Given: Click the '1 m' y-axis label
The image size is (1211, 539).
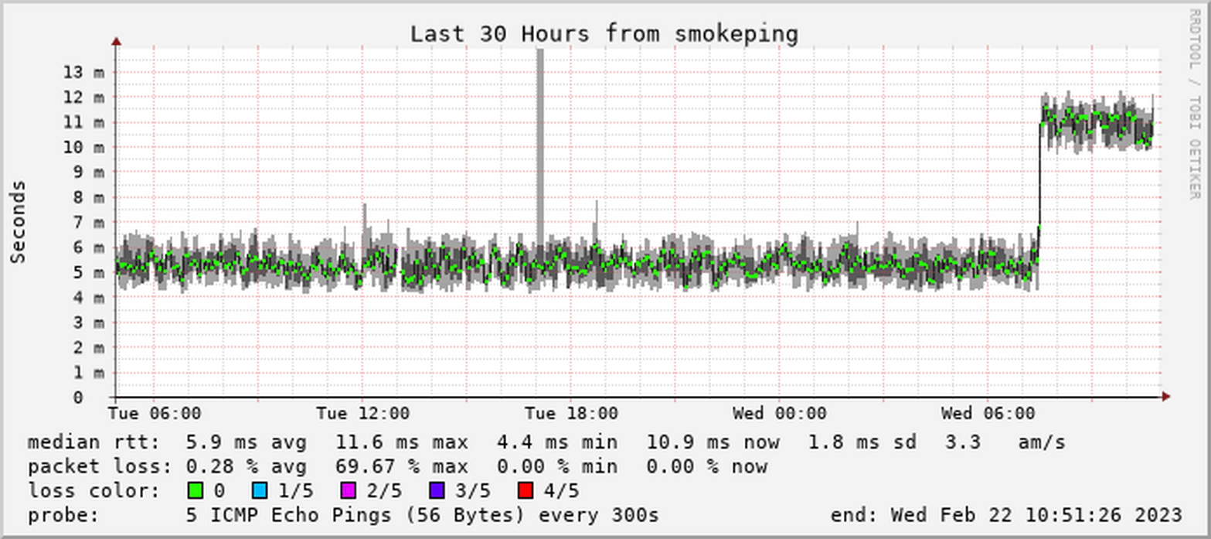Looking at the screenshot, I should click(x=90, y=372).
